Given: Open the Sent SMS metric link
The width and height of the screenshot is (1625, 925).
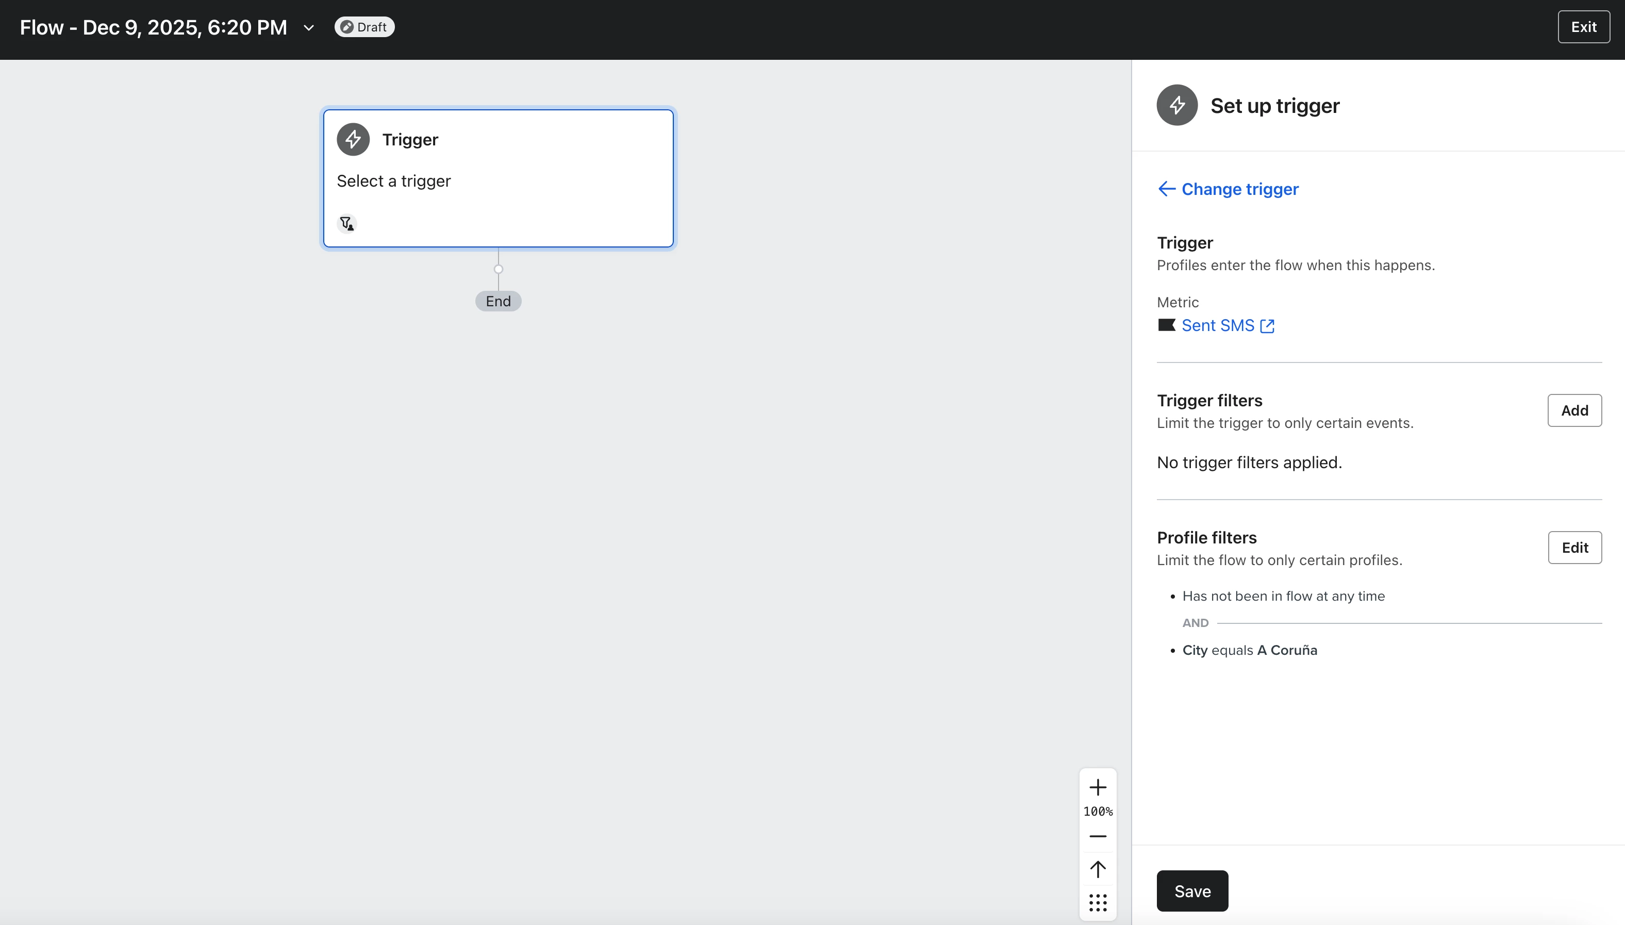Looking at the screenshot, I should (x=1217, y=325).
